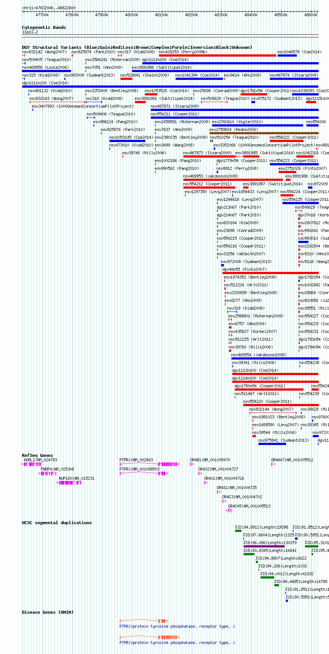Select duplication %ID:94.8807|Length:6622
This screenshot has width=329, height=654.
pos(281,558)
